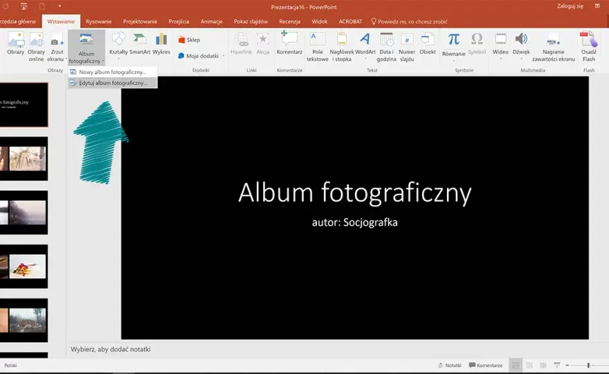Select the slide thumbnail with fruit photo

[x=24, y=267]
